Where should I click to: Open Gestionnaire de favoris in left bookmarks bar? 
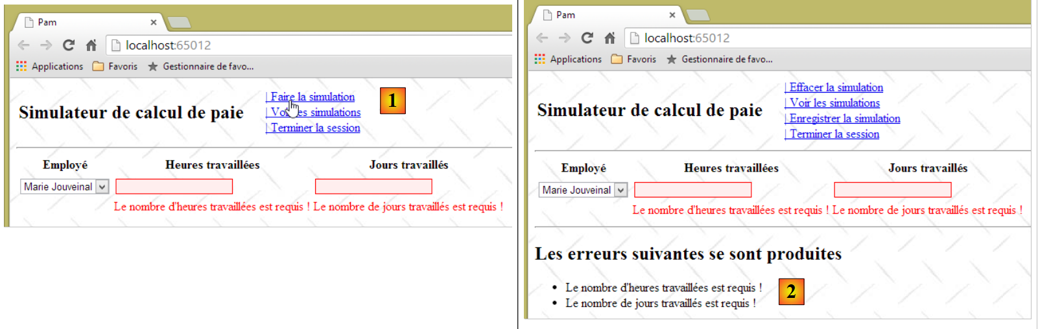point(201,66)
